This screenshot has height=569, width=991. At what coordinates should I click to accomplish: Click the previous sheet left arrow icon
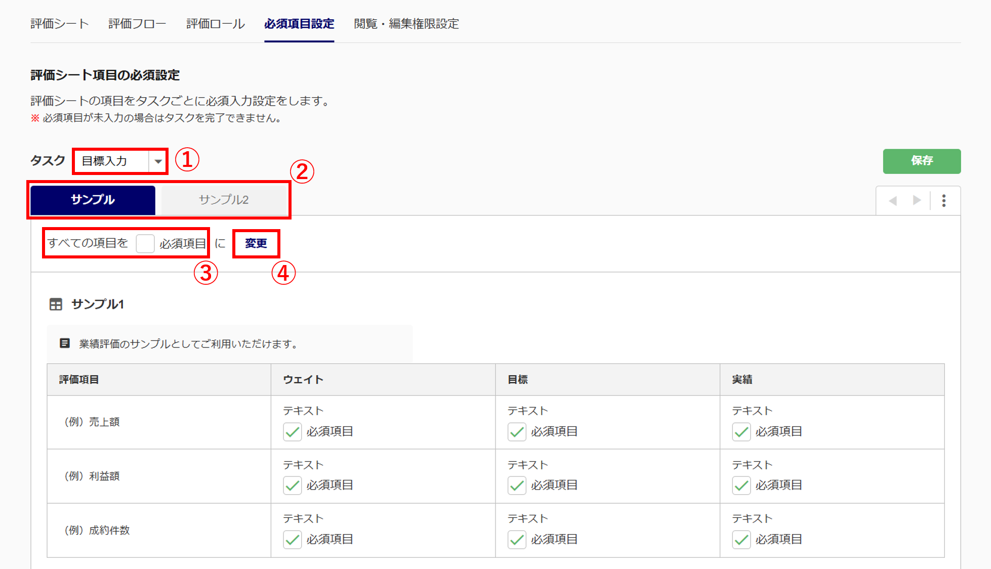893,201
